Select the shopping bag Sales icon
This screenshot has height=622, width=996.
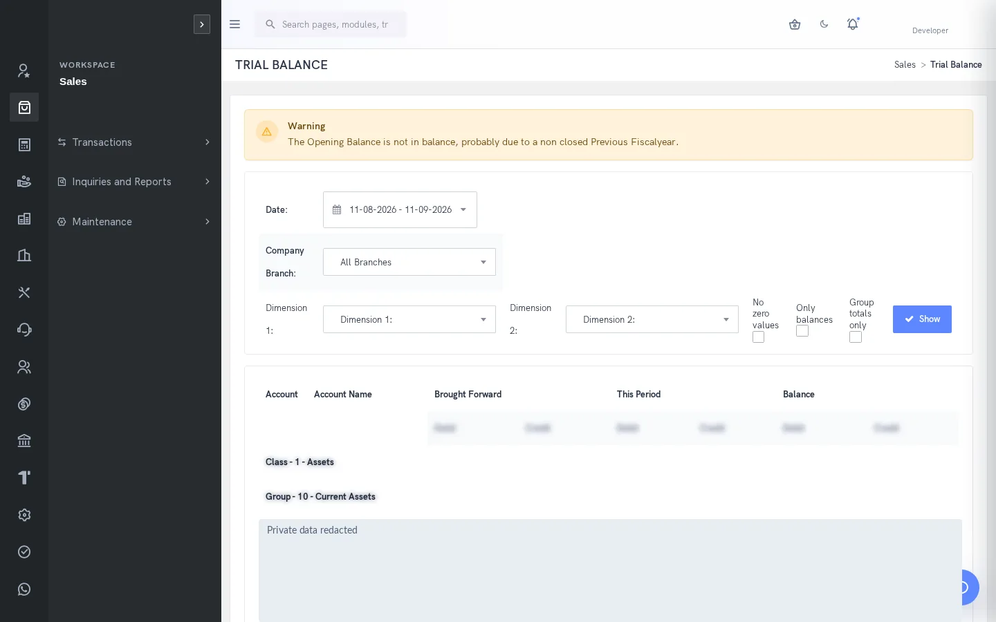[24, 107]
